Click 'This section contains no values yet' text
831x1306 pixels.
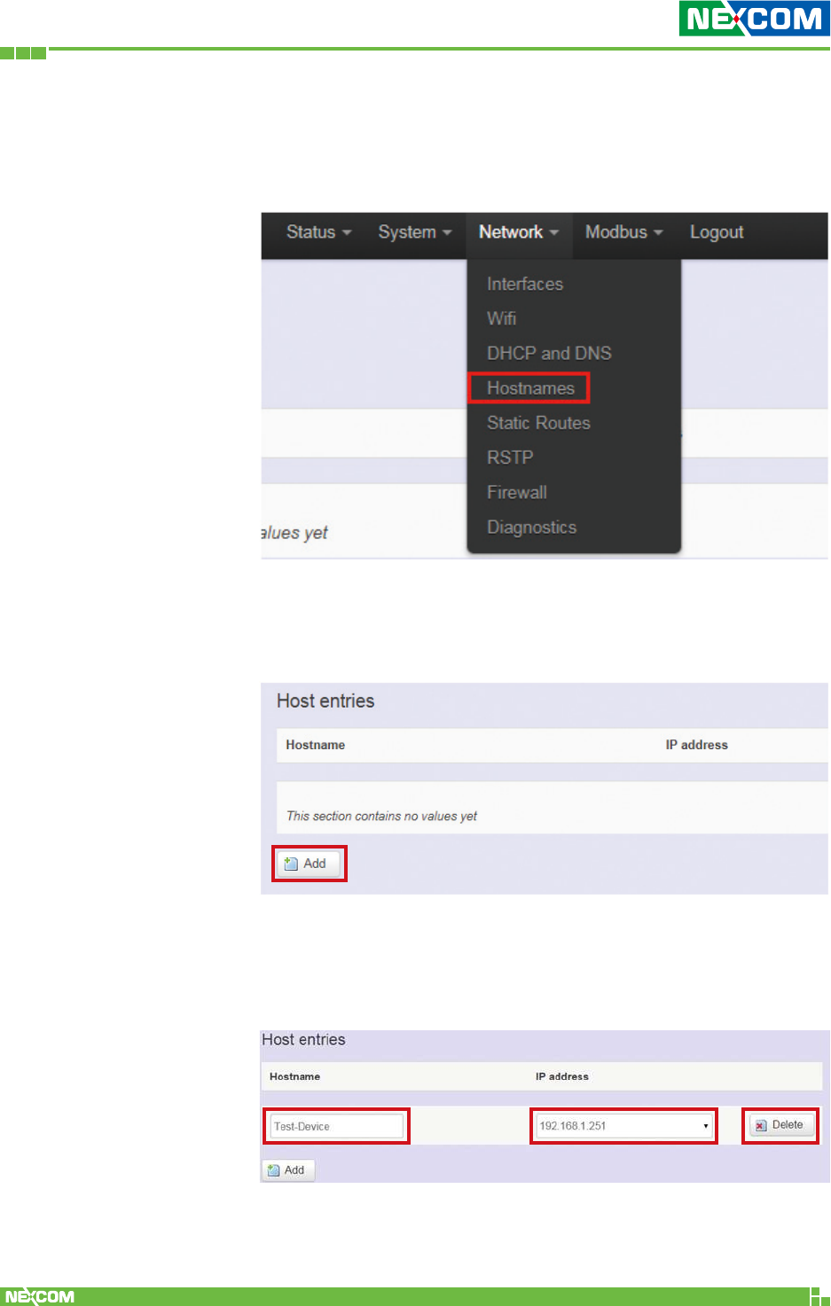click(x=381, y=816)
